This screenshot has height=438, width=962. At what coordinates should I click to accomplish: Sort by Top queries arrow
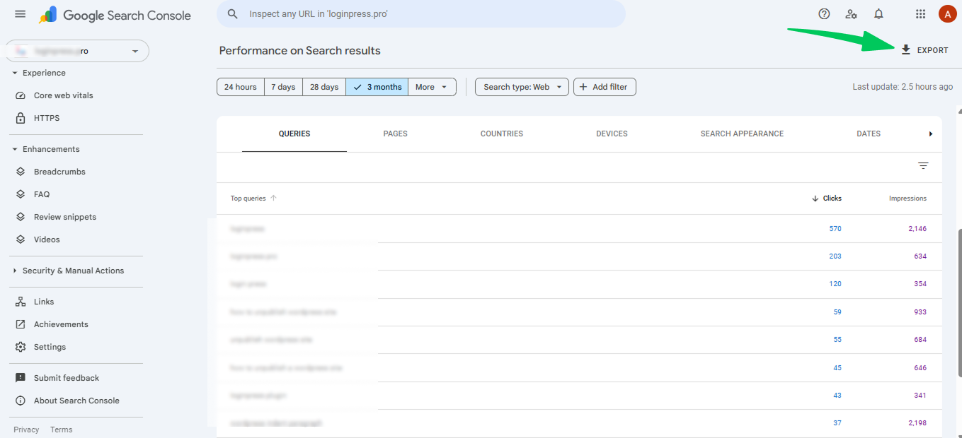click(x=273, y=199)
